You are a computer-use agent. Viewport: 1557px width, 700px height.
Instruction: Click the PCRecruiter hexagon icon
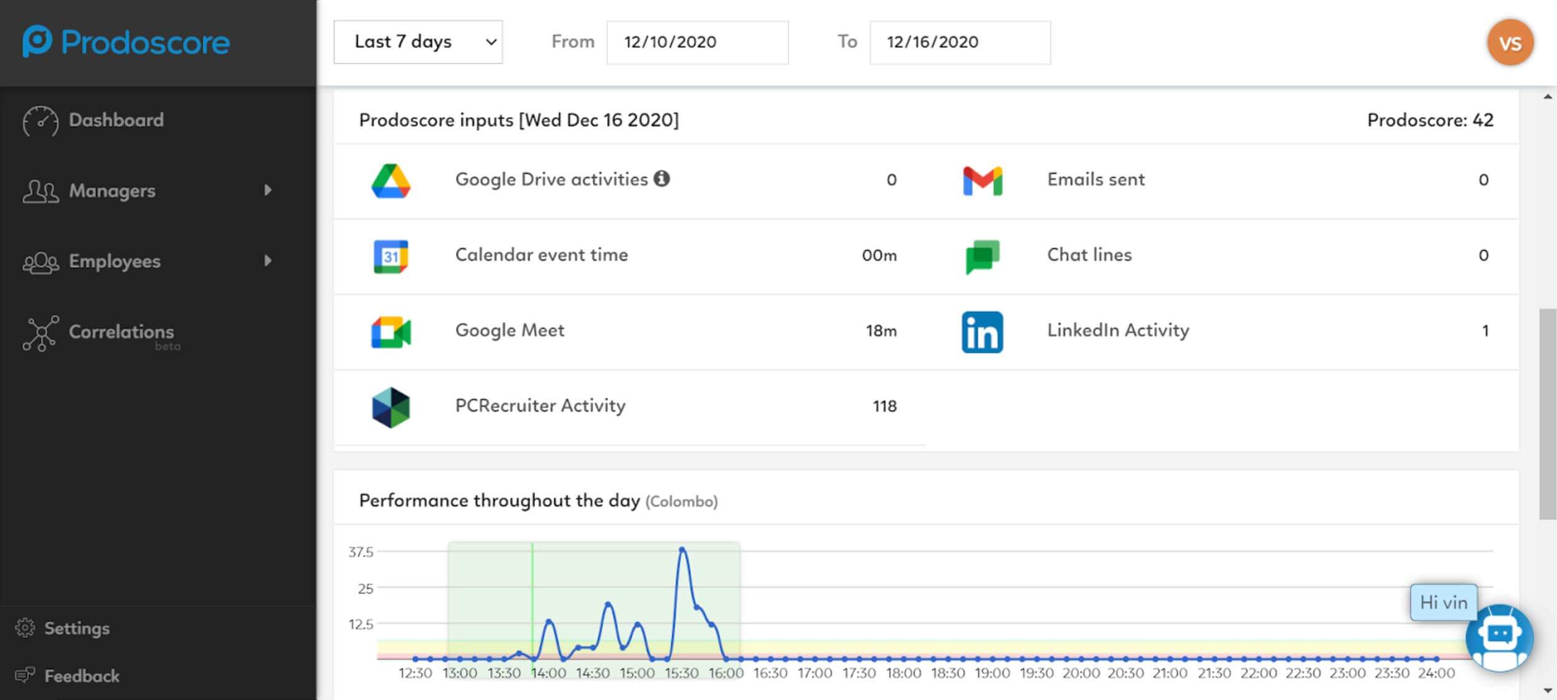point(390,407)
